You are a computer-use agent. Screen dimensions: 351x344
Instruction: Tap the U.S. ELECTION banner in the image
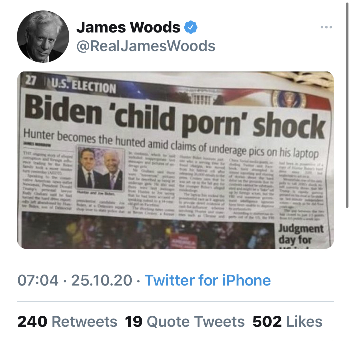coord(84,86)
